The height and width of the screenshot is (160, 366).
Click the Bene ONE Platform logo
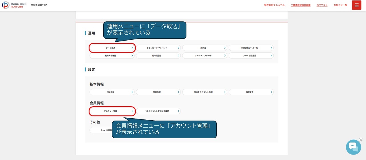coord(14,5)
